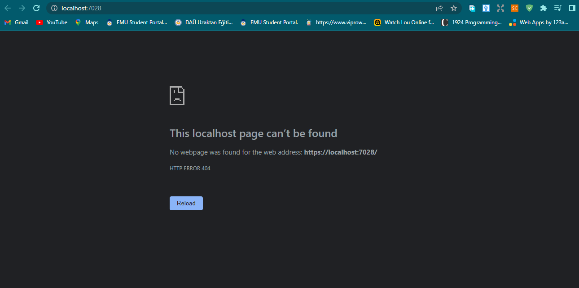Open the DAÜ Uzaktan Eğiti... bookmark
This screenshot has width=579, height=288.
pos(204,22)
